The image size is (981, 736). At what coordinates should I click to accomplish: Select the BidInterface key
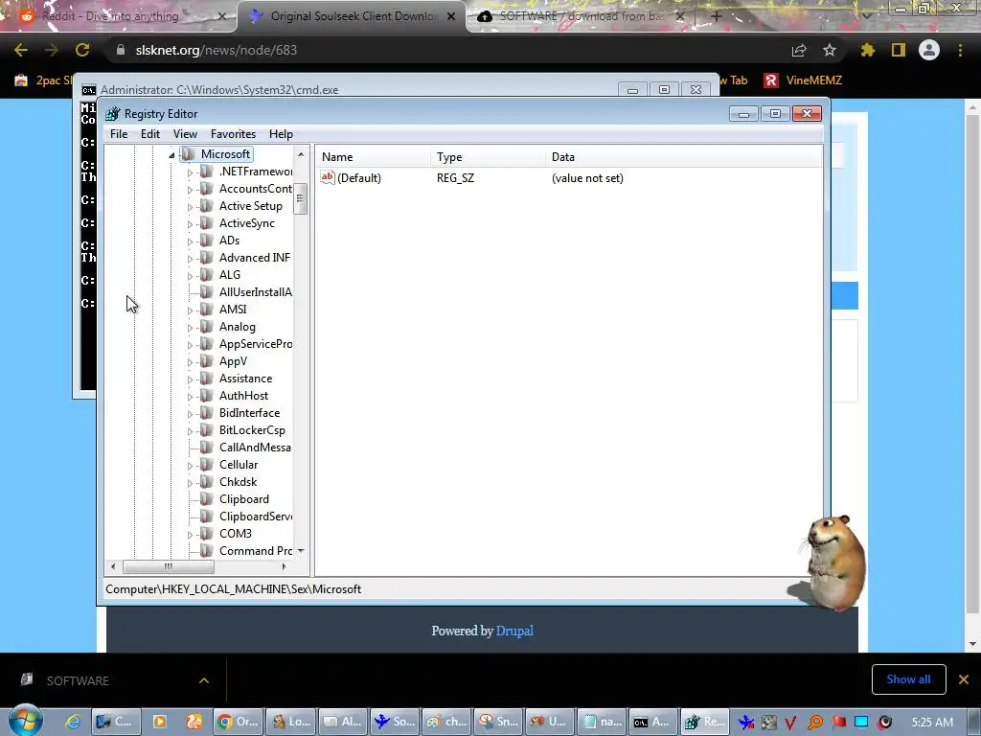[x=249, y=413]
